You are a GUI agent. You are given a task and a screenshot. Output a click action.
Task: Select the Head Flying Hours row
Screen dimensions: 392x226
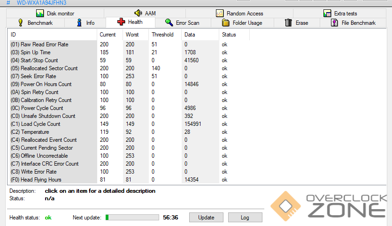(41, 180)
